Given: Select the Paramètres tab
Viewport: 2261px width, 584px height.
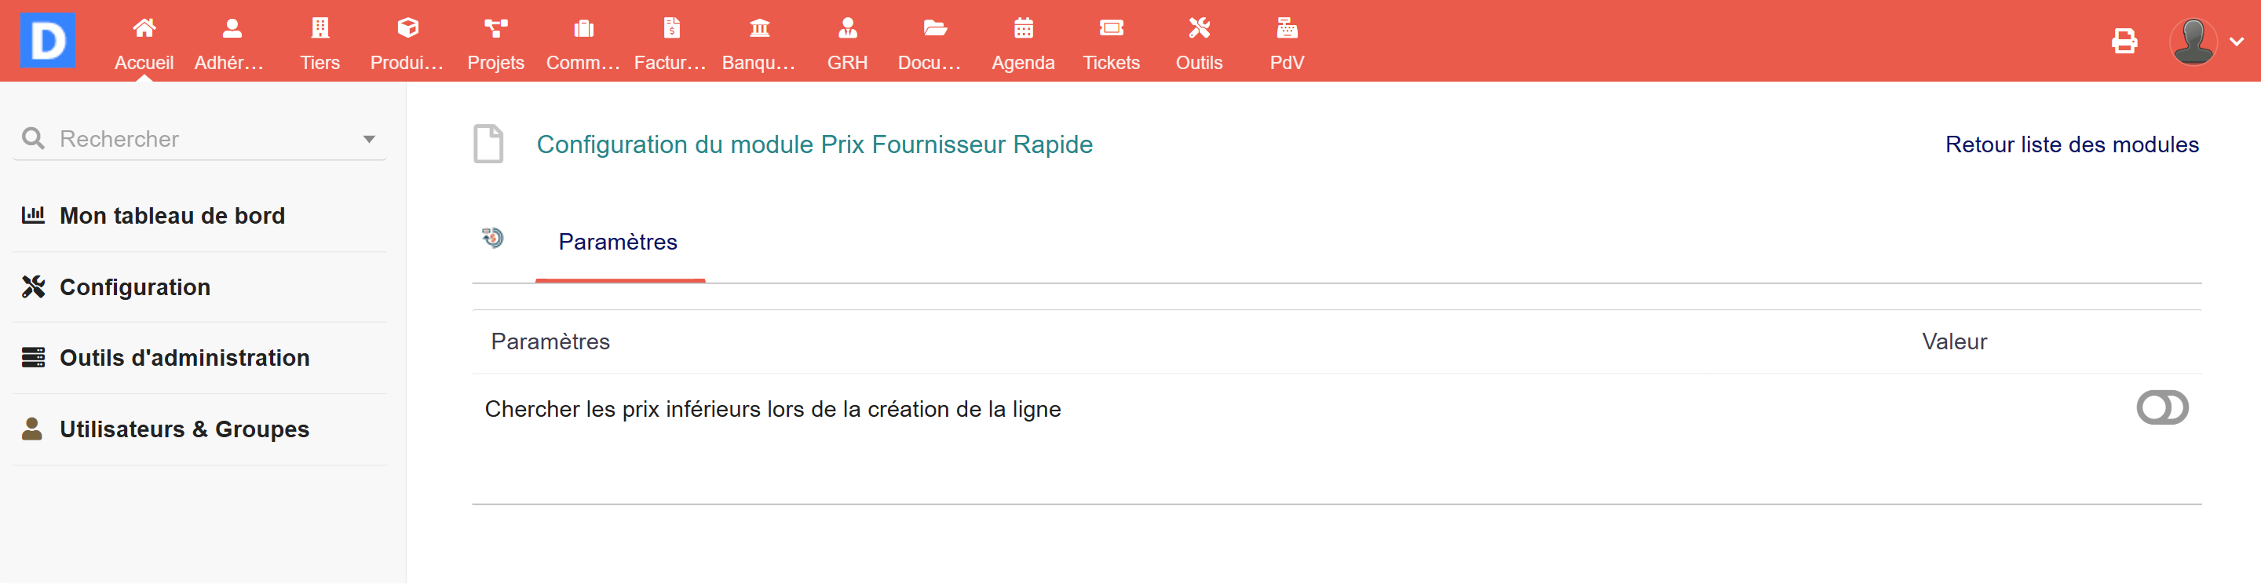Looking at the screenshot, I should 618,243.
